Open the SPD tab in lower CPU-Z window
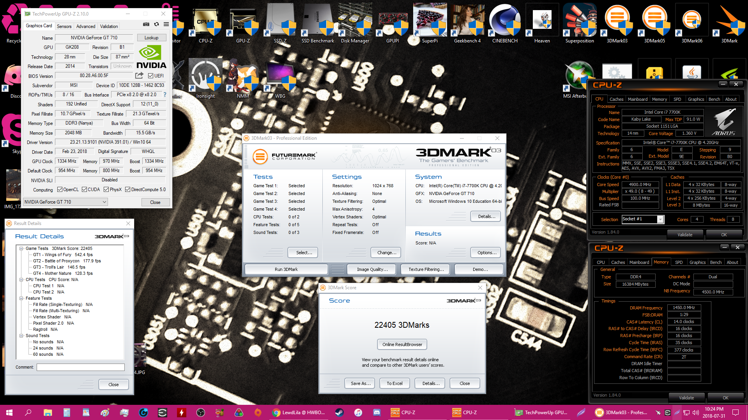The width and height of the screenshot is (748, 420). point(679,262)
